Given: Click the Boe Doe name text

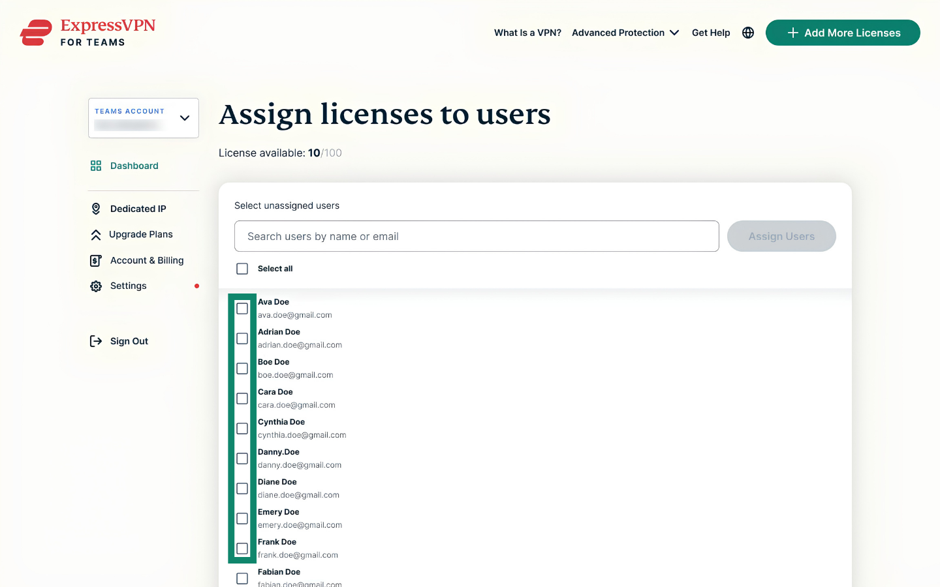Looking at the screenshot, I should 274,362.
